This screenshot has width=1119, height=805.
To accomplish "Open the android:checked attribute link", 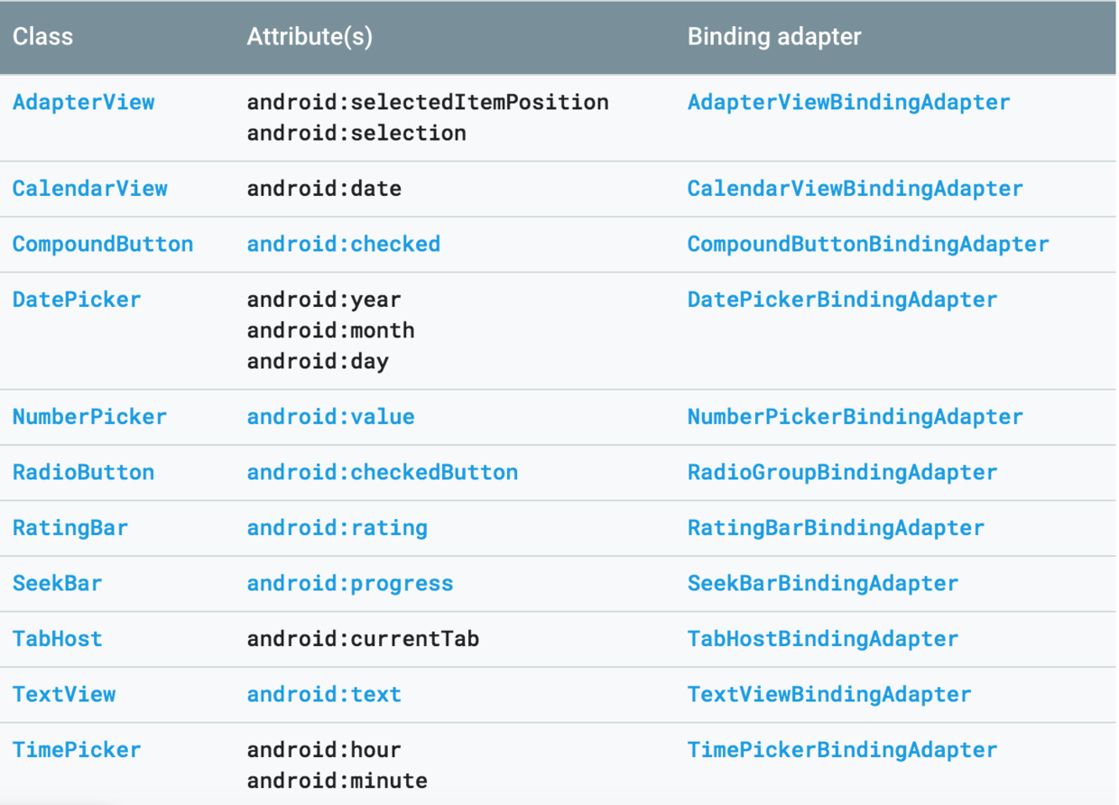I will (344, 244).
